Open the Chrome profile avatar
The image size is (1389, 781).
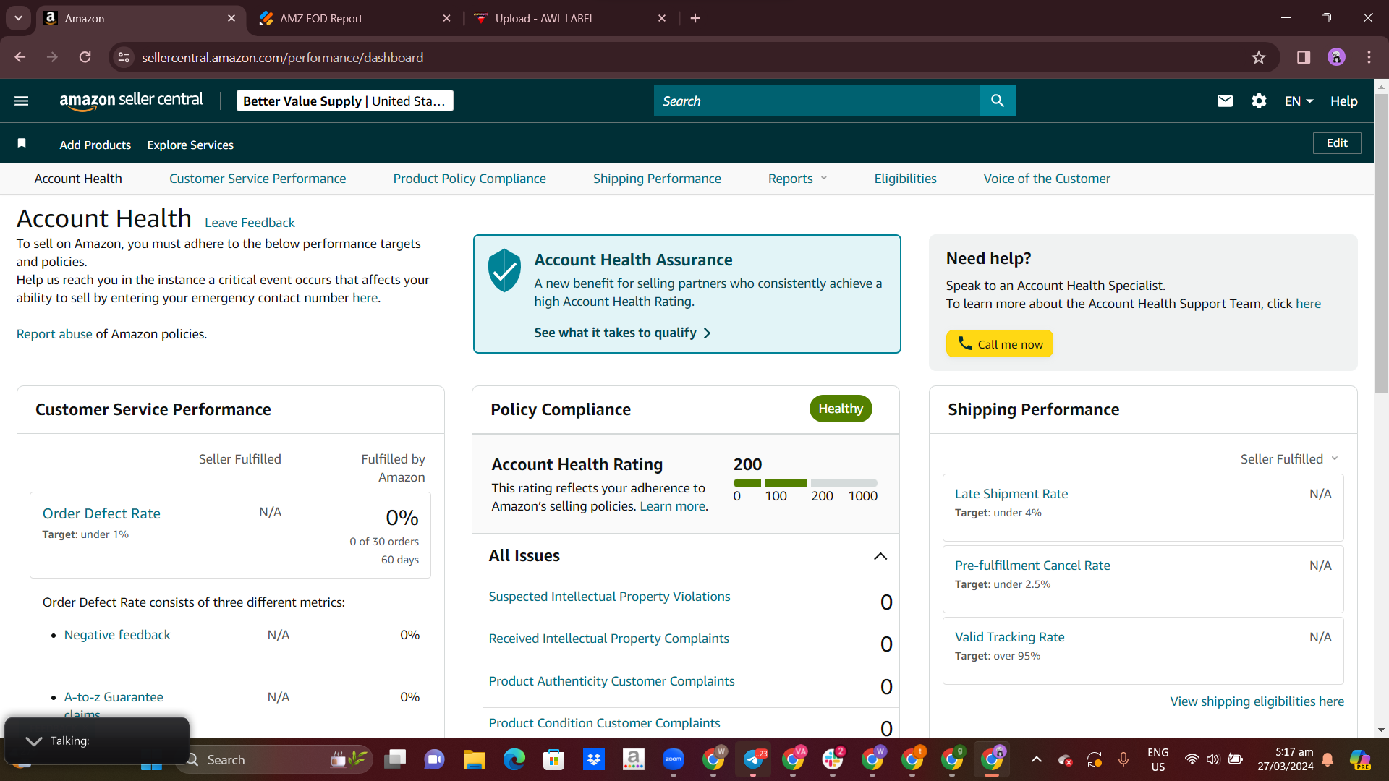coord(1336,58)
